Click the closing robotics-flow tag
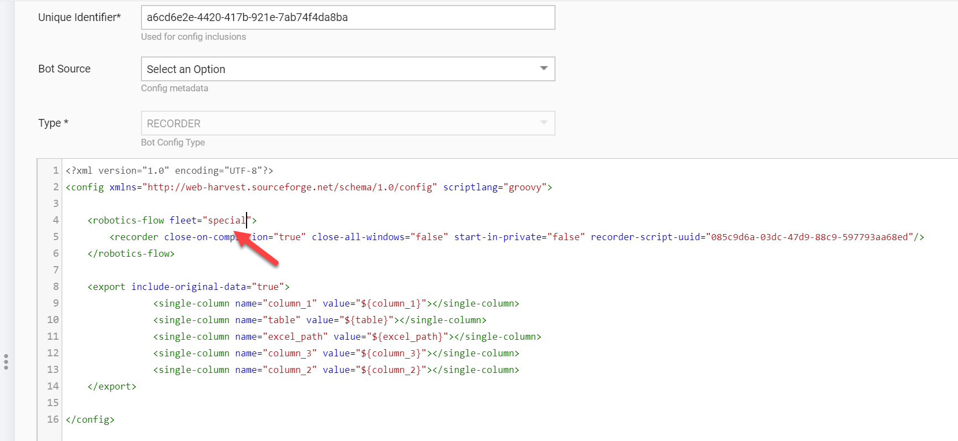 131,253
